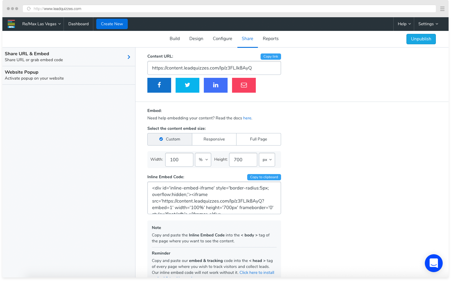Image resolution: width=451 pixels, height=281 pixels.
Task: Share quiz on Twitter
Action: tap(187, 85)
